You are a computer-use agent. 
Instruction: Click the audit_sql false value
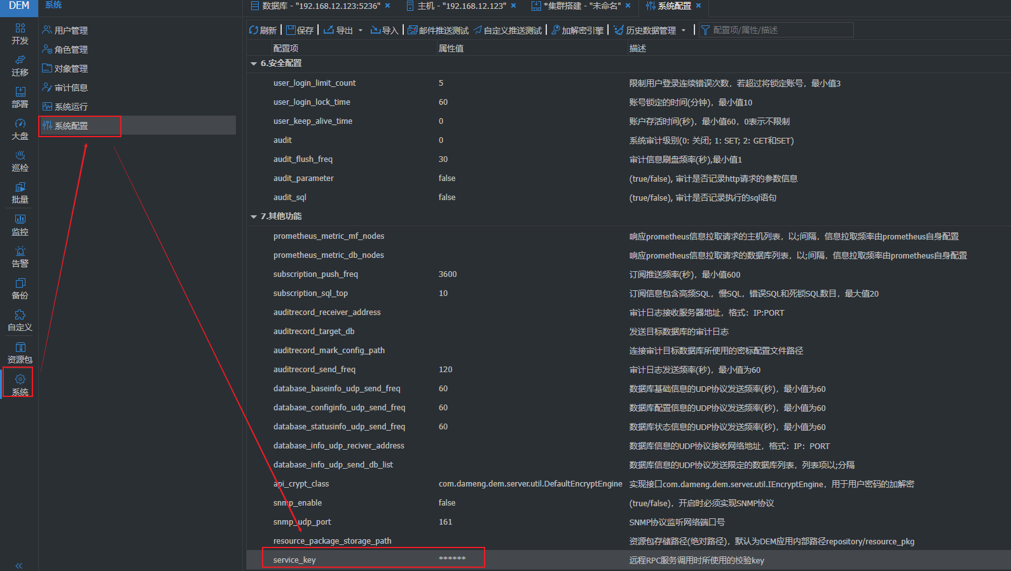447,198
